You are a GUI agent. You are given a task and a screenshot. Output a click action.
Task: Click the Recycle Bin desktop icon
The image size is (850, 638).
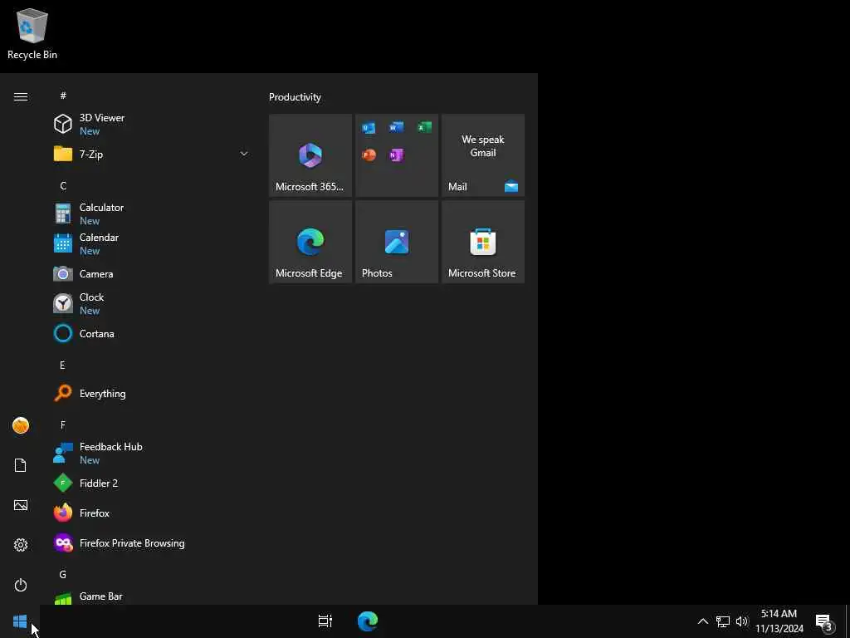tap(32, 34)
